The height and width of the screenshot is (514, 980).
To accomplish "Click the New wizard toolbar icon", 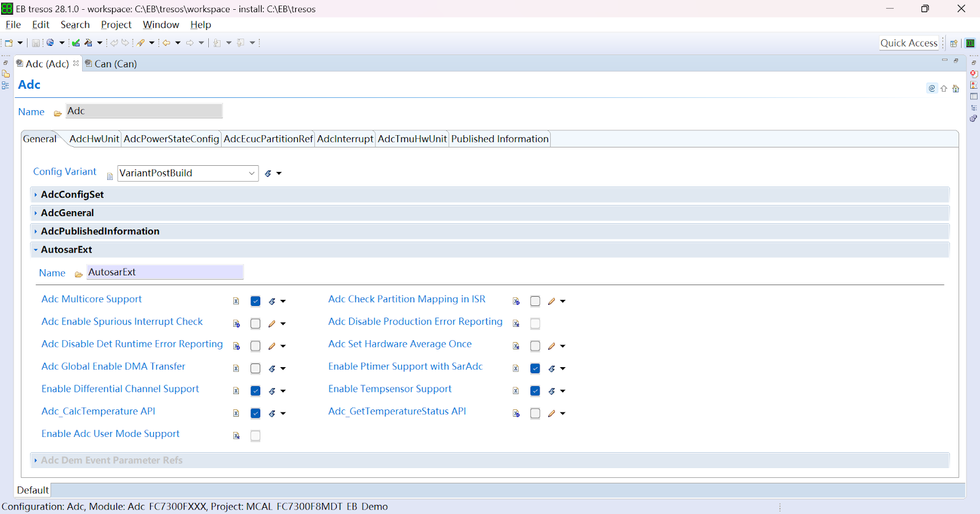I will point(9,43).
